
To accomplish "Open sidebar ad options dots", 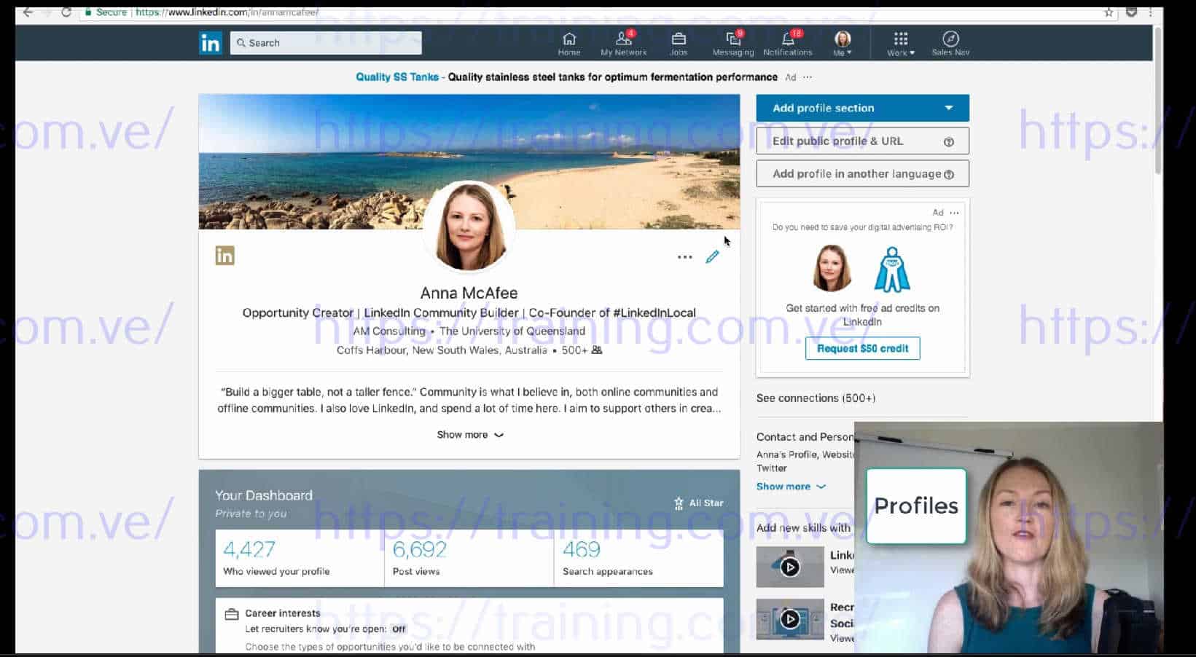I will coord(954,213).
